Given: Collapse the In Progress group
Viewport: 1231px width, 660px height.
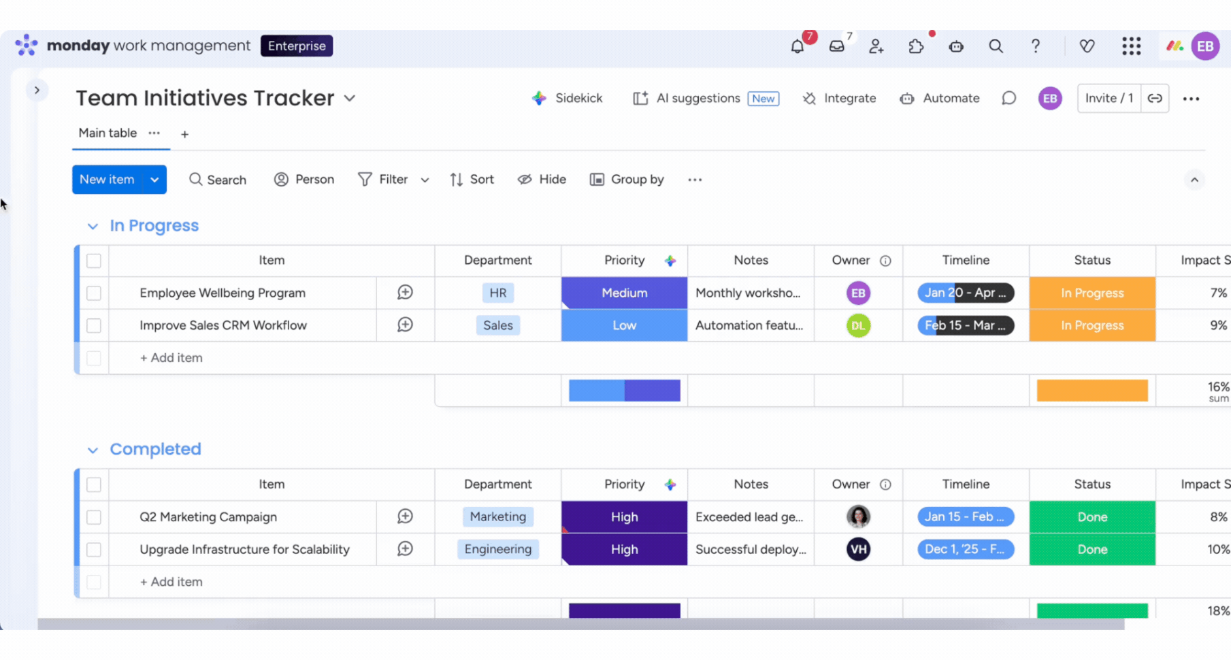Looking at the screenshot, I should tap(93, 226).
